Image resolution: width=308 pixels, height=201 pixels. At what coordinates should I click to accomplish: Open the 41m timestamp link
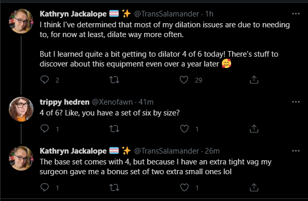(x=146, y=102)
